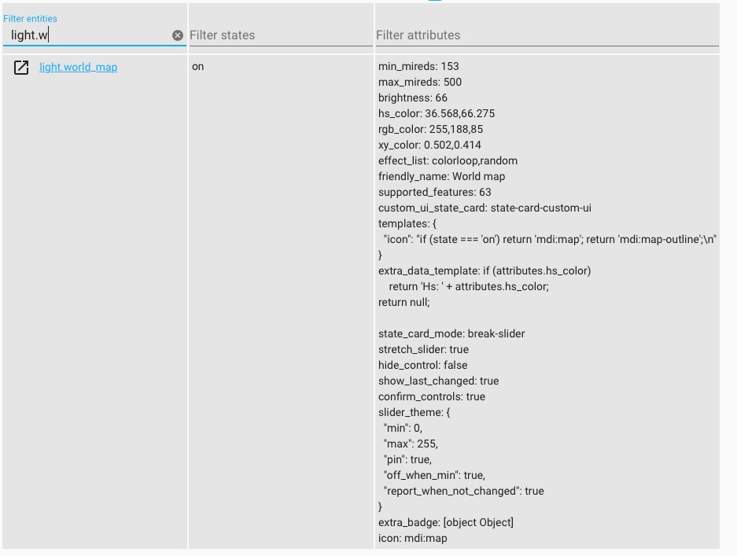
Task: Click the effect_list: colorloop,random attribute
Action: (446, 160)
